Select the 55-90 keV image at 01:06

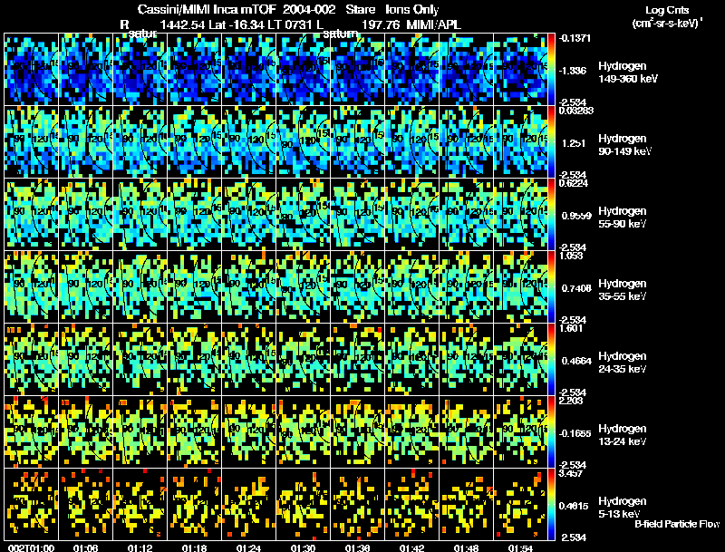pos(86,215)
